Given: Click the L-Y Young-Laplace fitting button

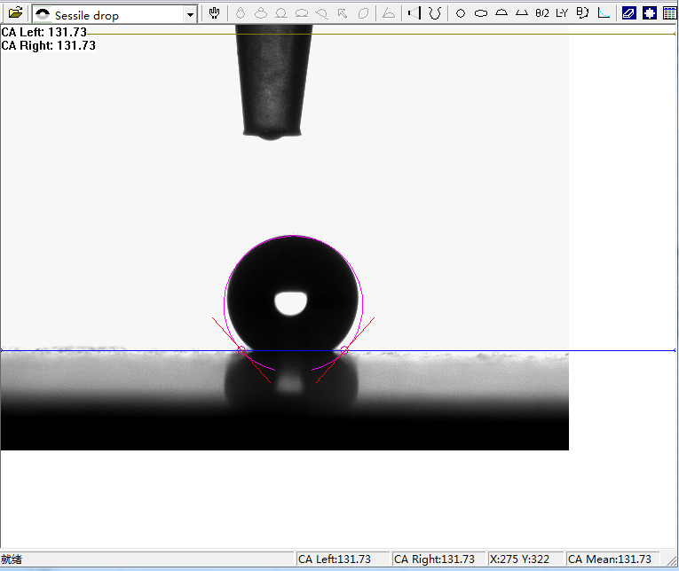Looking at the screenshot, I should 562,13.
